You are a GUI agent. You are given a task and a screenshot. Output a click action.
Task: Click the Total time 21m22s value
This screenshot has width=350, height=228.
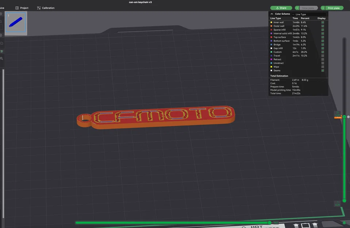pyautogui.click(x=296, y=93)
